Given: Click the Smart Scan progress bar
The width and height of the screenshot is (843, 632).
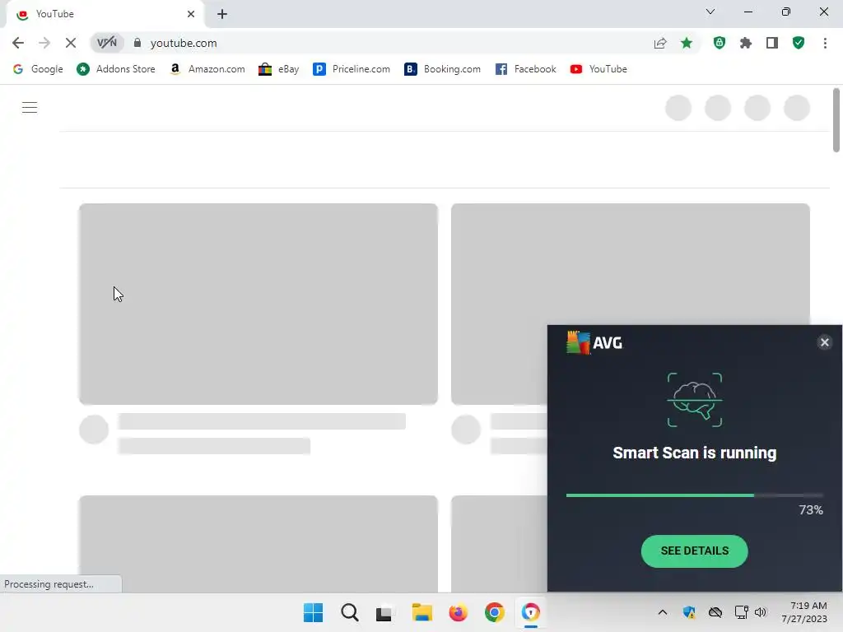Looking at the screenshot, I should pos(694,495).
